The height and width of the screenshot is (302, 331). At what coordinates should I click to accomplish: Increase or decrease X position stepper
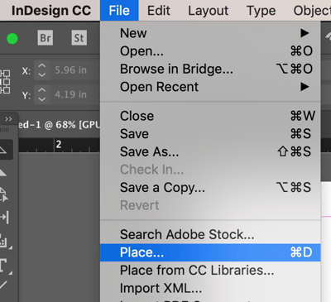[42, 70]
